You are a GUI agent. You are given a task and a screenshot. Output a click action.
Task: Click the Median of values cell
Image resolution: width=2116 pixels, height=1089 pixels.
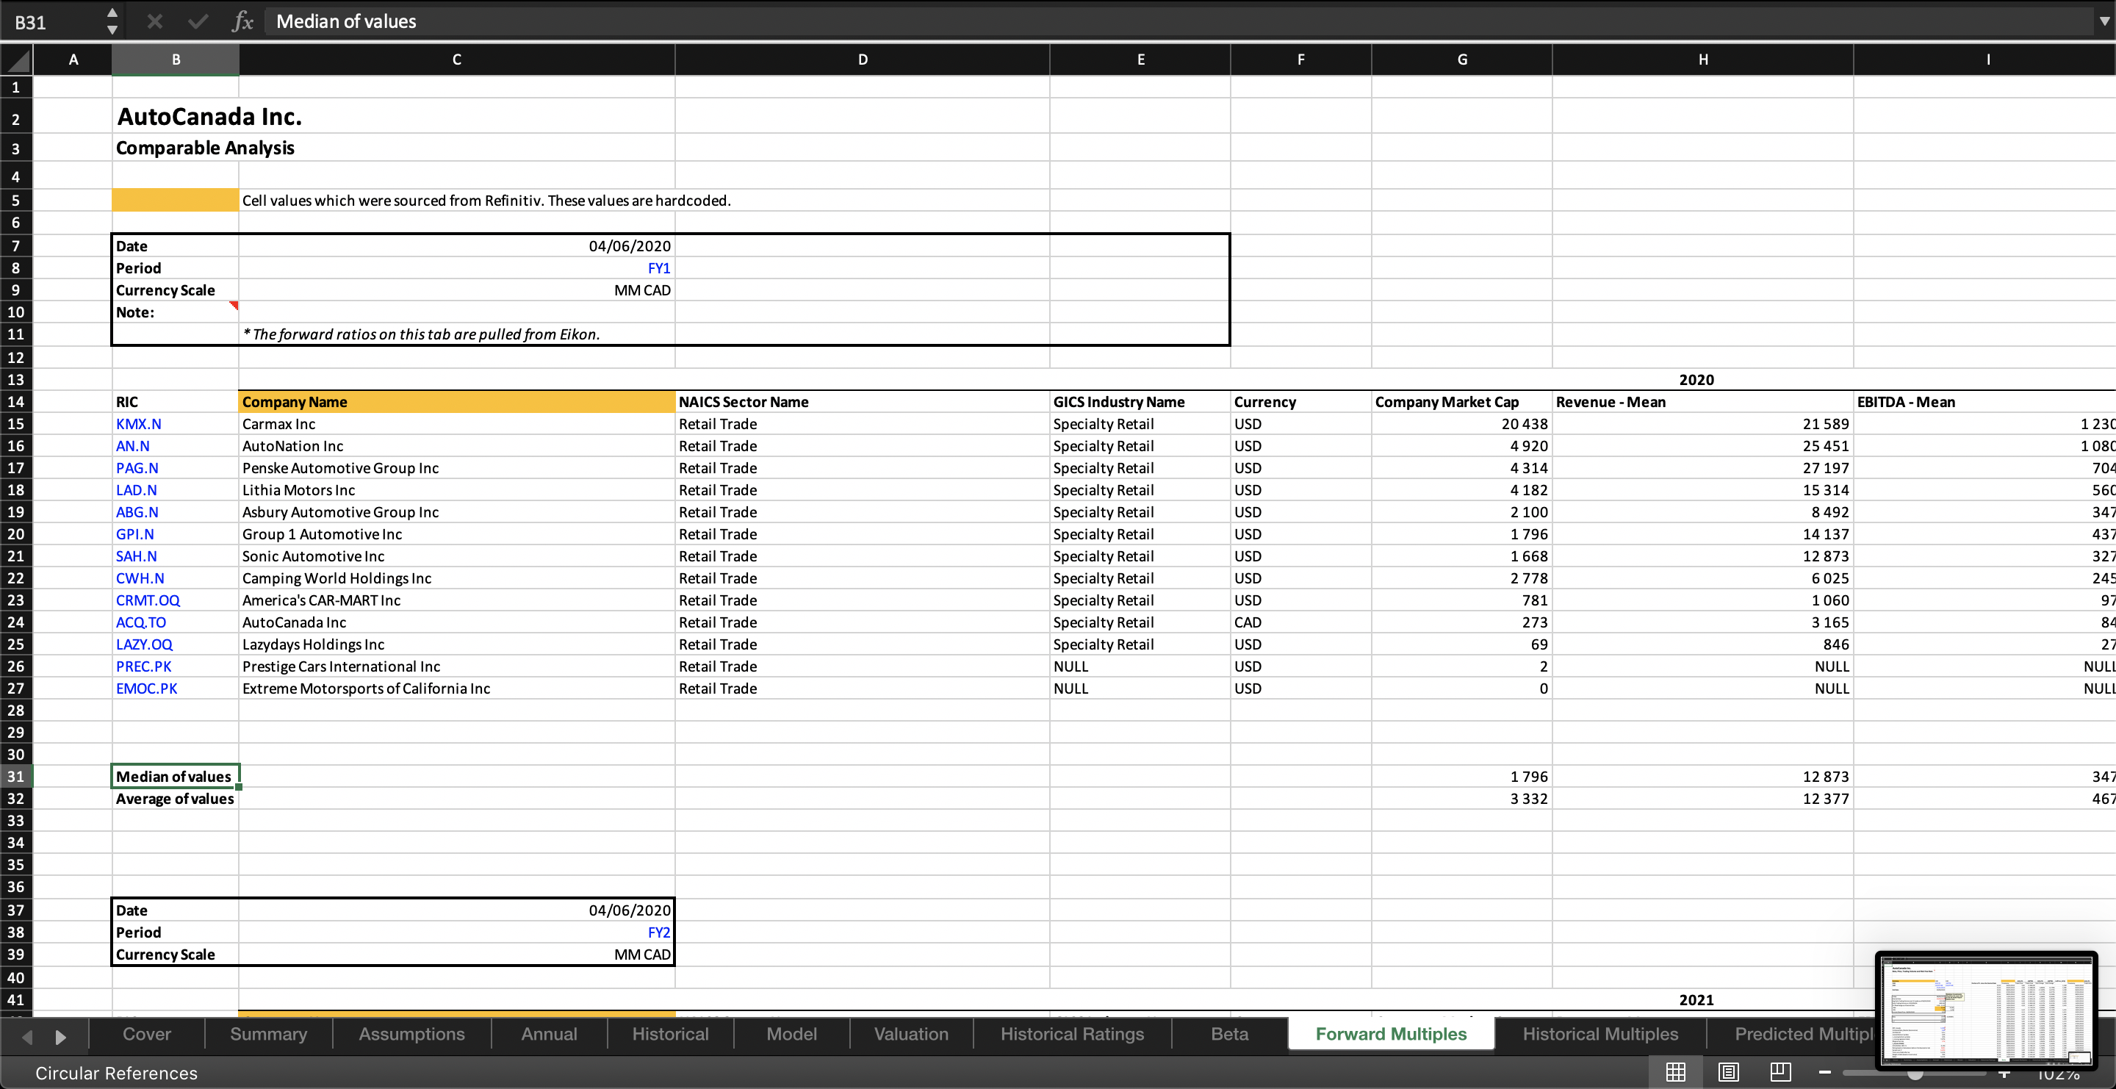(175, 776)
